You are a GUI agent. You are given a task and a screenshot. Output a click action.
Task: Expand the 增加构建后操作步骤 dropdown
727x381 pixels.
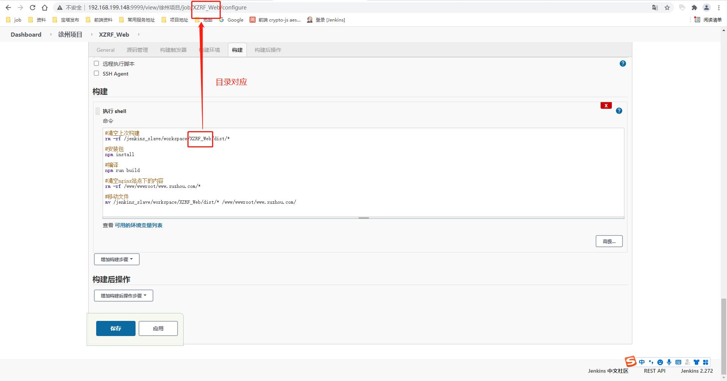tap(123, 296)
